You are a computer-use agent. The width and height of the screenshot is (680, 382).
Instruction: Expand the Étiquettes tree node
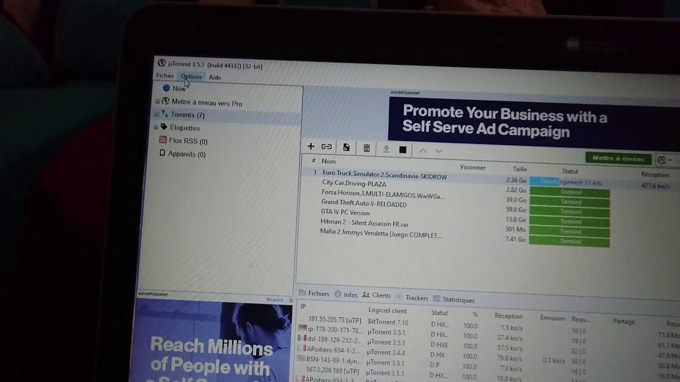(x=156, y=127)
